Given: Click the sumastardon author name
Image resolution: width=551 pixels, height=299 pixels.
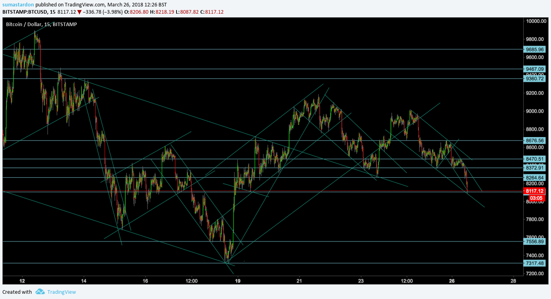Looking at the screenshot, I should click(18, 4).
